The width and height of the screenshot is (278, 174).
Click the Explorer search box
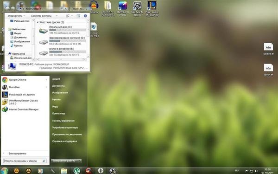79,8
